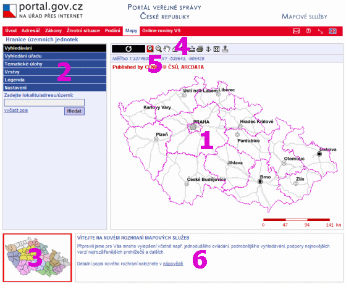Expand the Vrstvy section
The width and height of the screenshot is (346, 284).
click(x=55, y=72)
